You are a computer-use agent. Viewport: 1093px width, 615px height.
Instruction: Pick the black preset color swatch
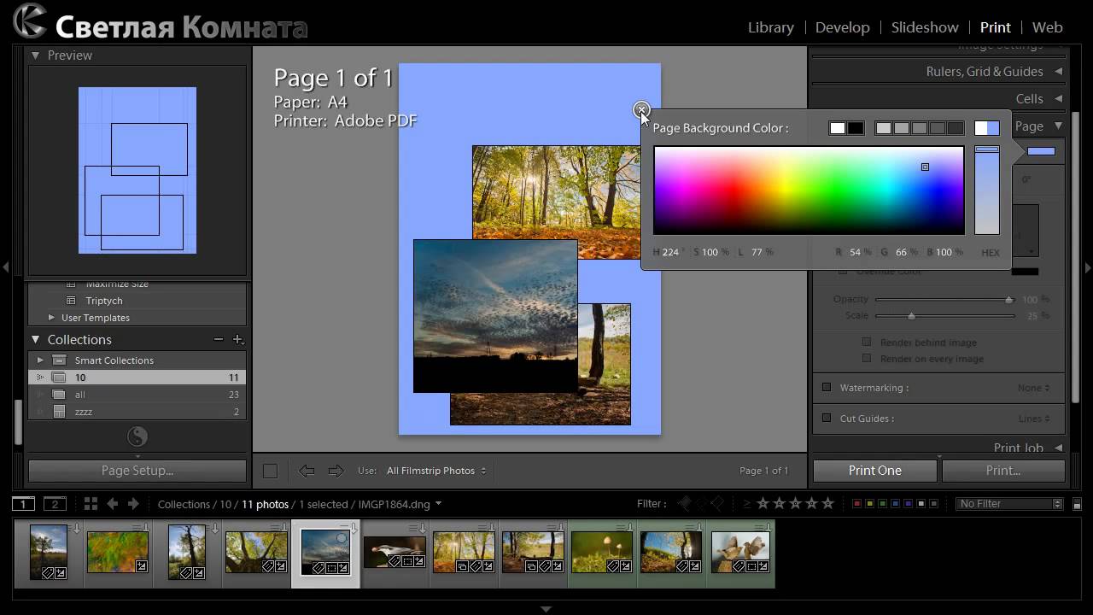(856, 128)
